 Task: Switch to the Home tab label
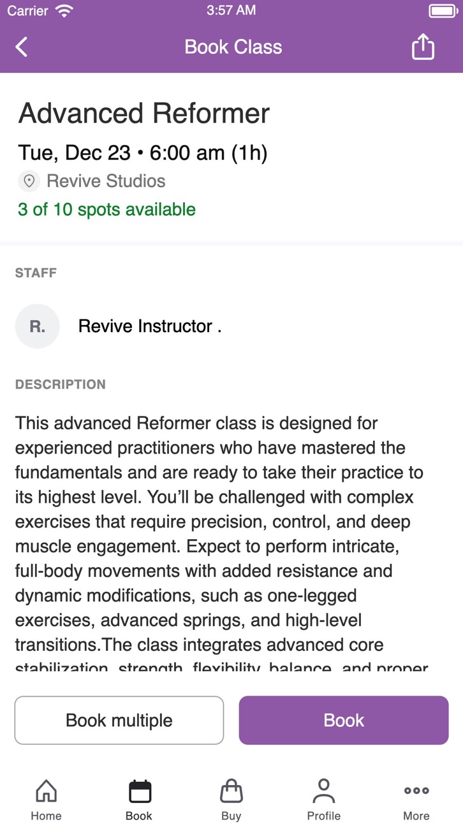pyautogui.click(x=46, y=816)
